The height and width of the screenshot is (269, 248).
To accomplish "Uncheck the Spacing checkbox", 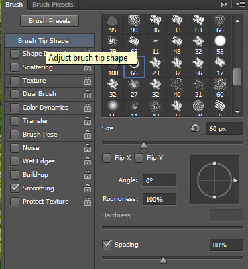I will click(107, 245).
